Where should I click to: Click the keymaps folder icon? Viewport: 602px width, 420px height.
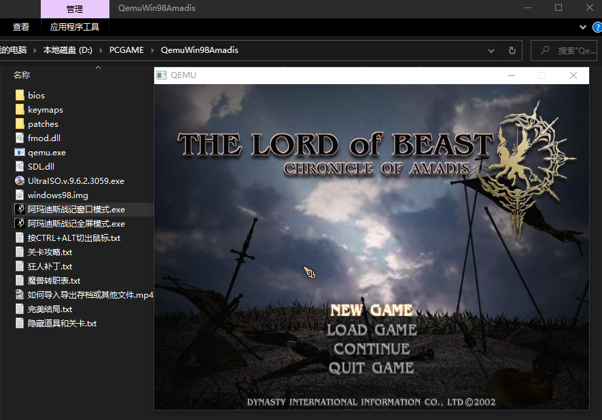coord(20,110)
